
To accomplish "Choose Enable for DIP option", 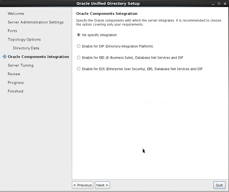I will click(x=79, y=46).
